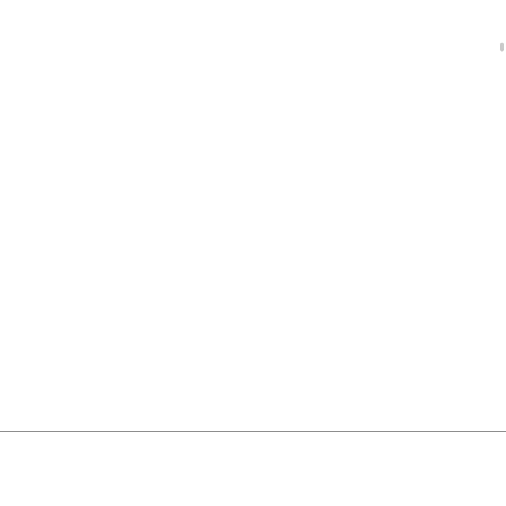
Task: Click the gray vertical scrollbar thumb
Action: (x=502, y=47)
